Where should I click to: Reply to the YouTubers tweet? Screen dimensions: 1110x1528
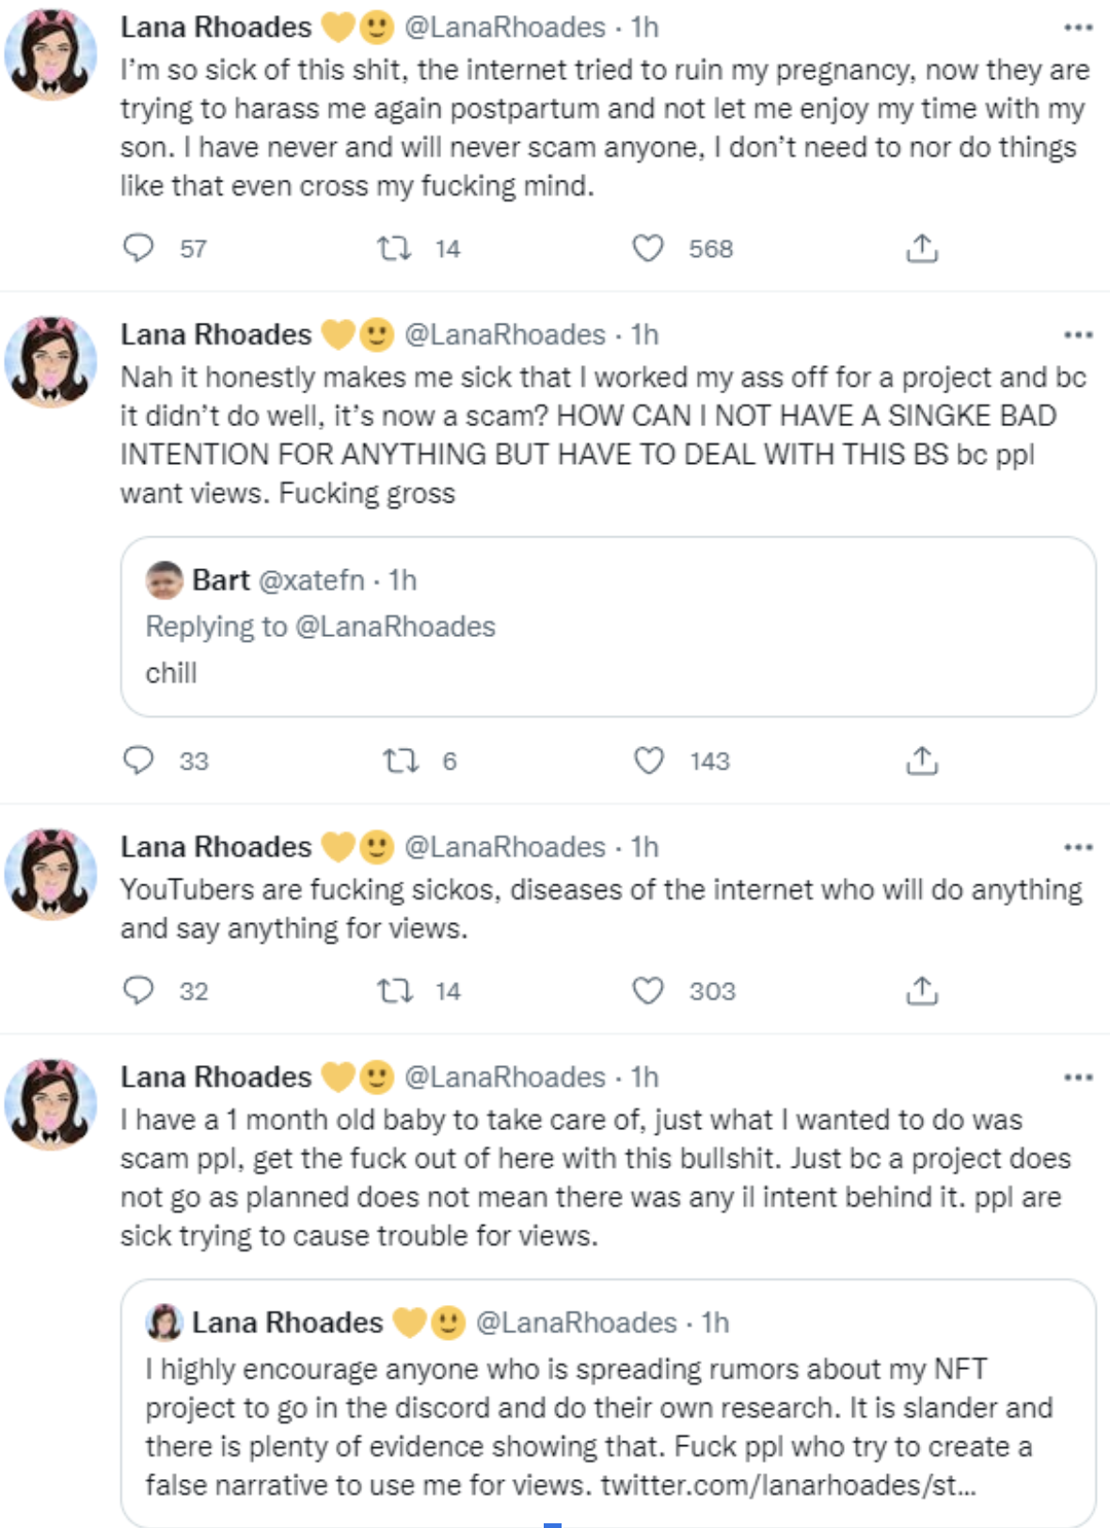138,991
